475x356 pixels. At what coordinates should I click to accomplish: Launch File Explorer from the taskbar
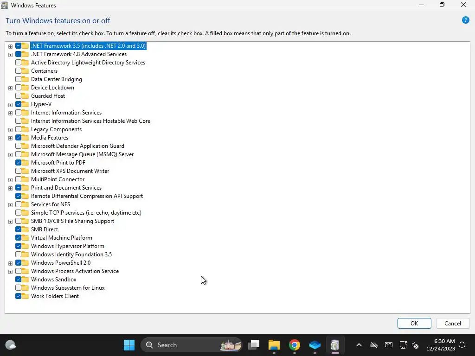[x=274, y=345]
